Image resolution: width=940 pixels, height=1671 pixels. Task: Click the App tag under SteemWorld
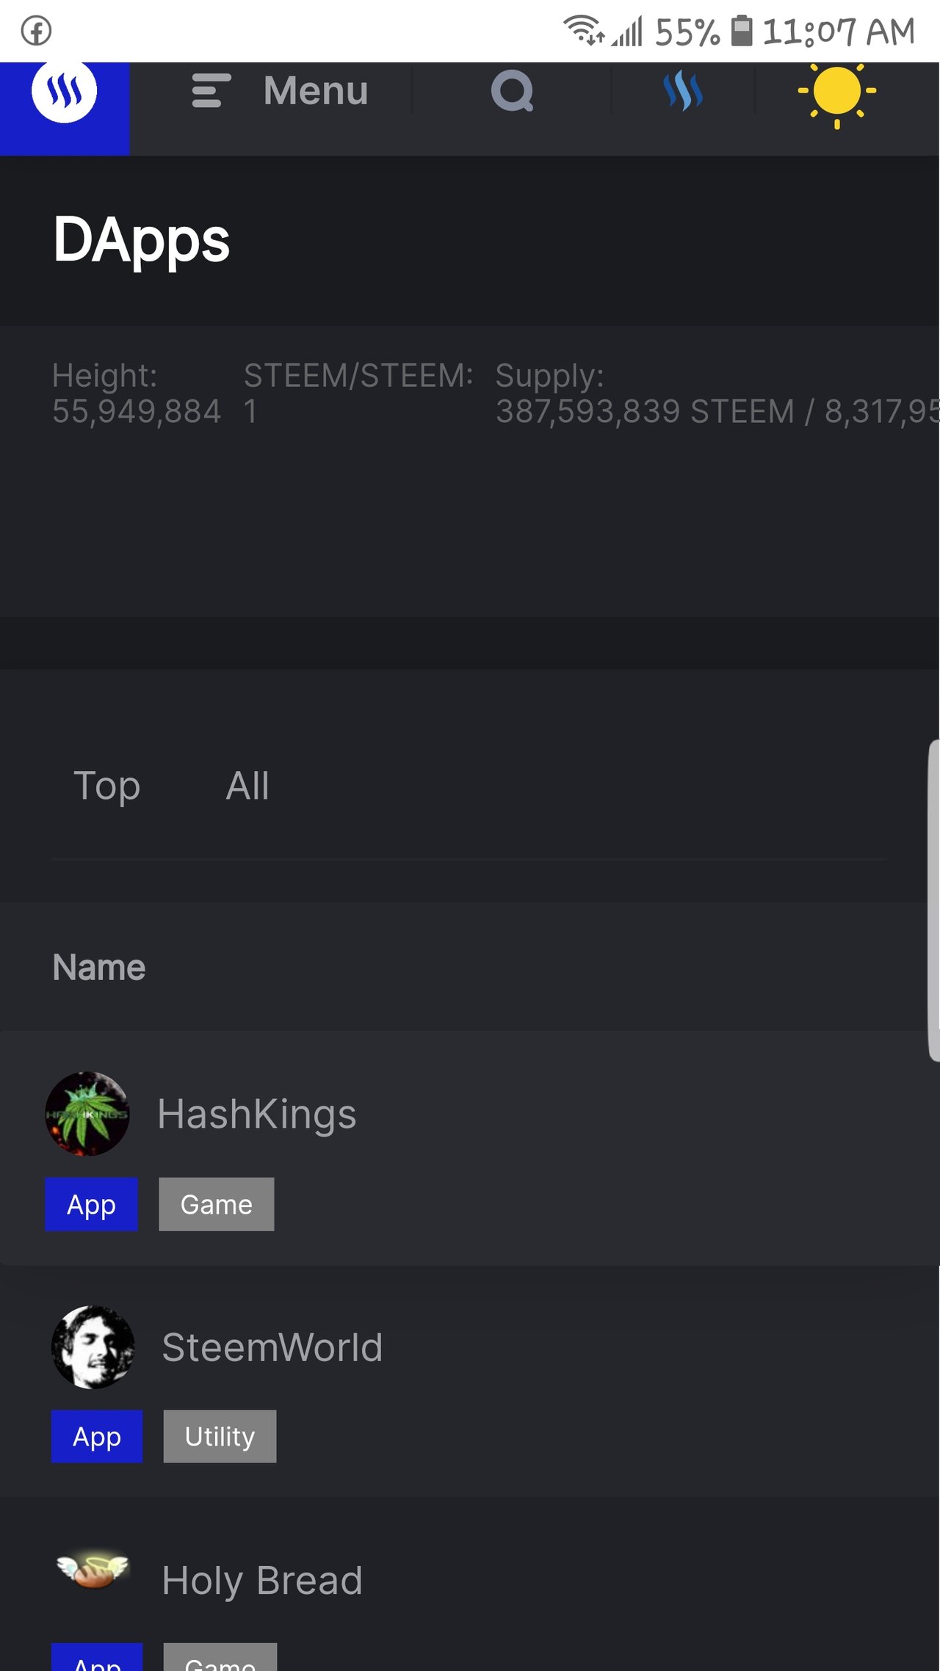(97, 1437)
